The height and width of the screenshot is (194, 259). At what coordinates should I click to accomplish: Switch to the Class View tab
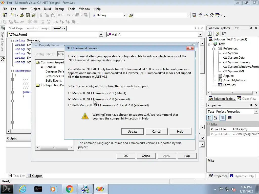[x=247, y=99]
